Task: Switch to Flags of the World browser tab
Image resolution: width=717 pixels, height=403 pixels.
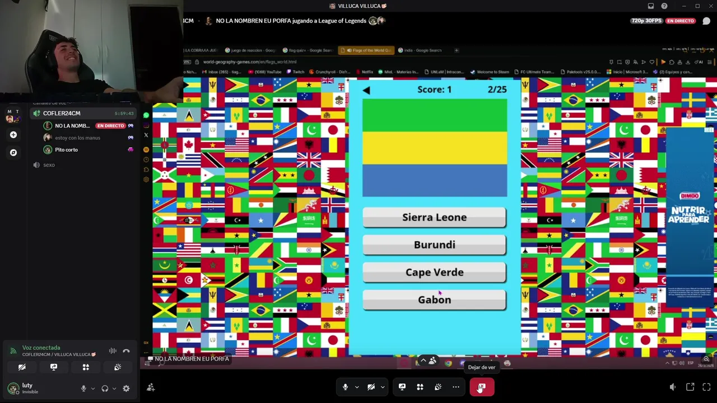Action: coord(366,50)
